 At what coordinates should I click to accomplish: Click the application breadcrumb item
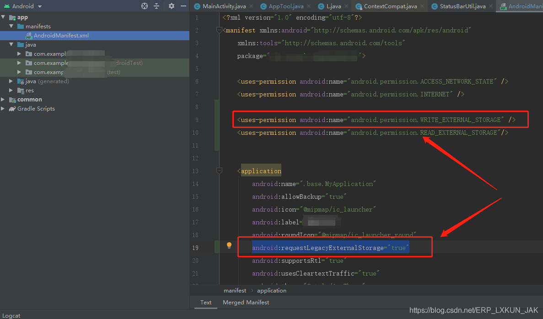[x=271, y=291]
